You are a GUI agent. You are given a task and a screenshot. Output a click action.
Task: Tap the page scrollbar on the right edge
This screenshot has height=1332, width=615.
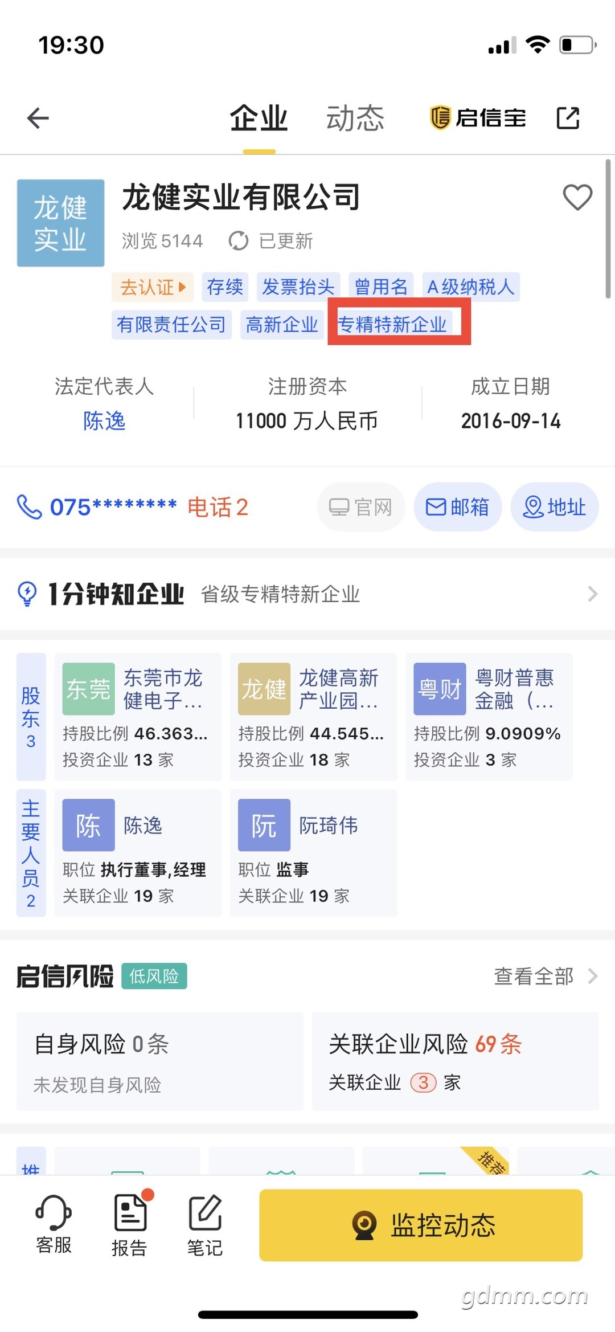tap(608, 229)
